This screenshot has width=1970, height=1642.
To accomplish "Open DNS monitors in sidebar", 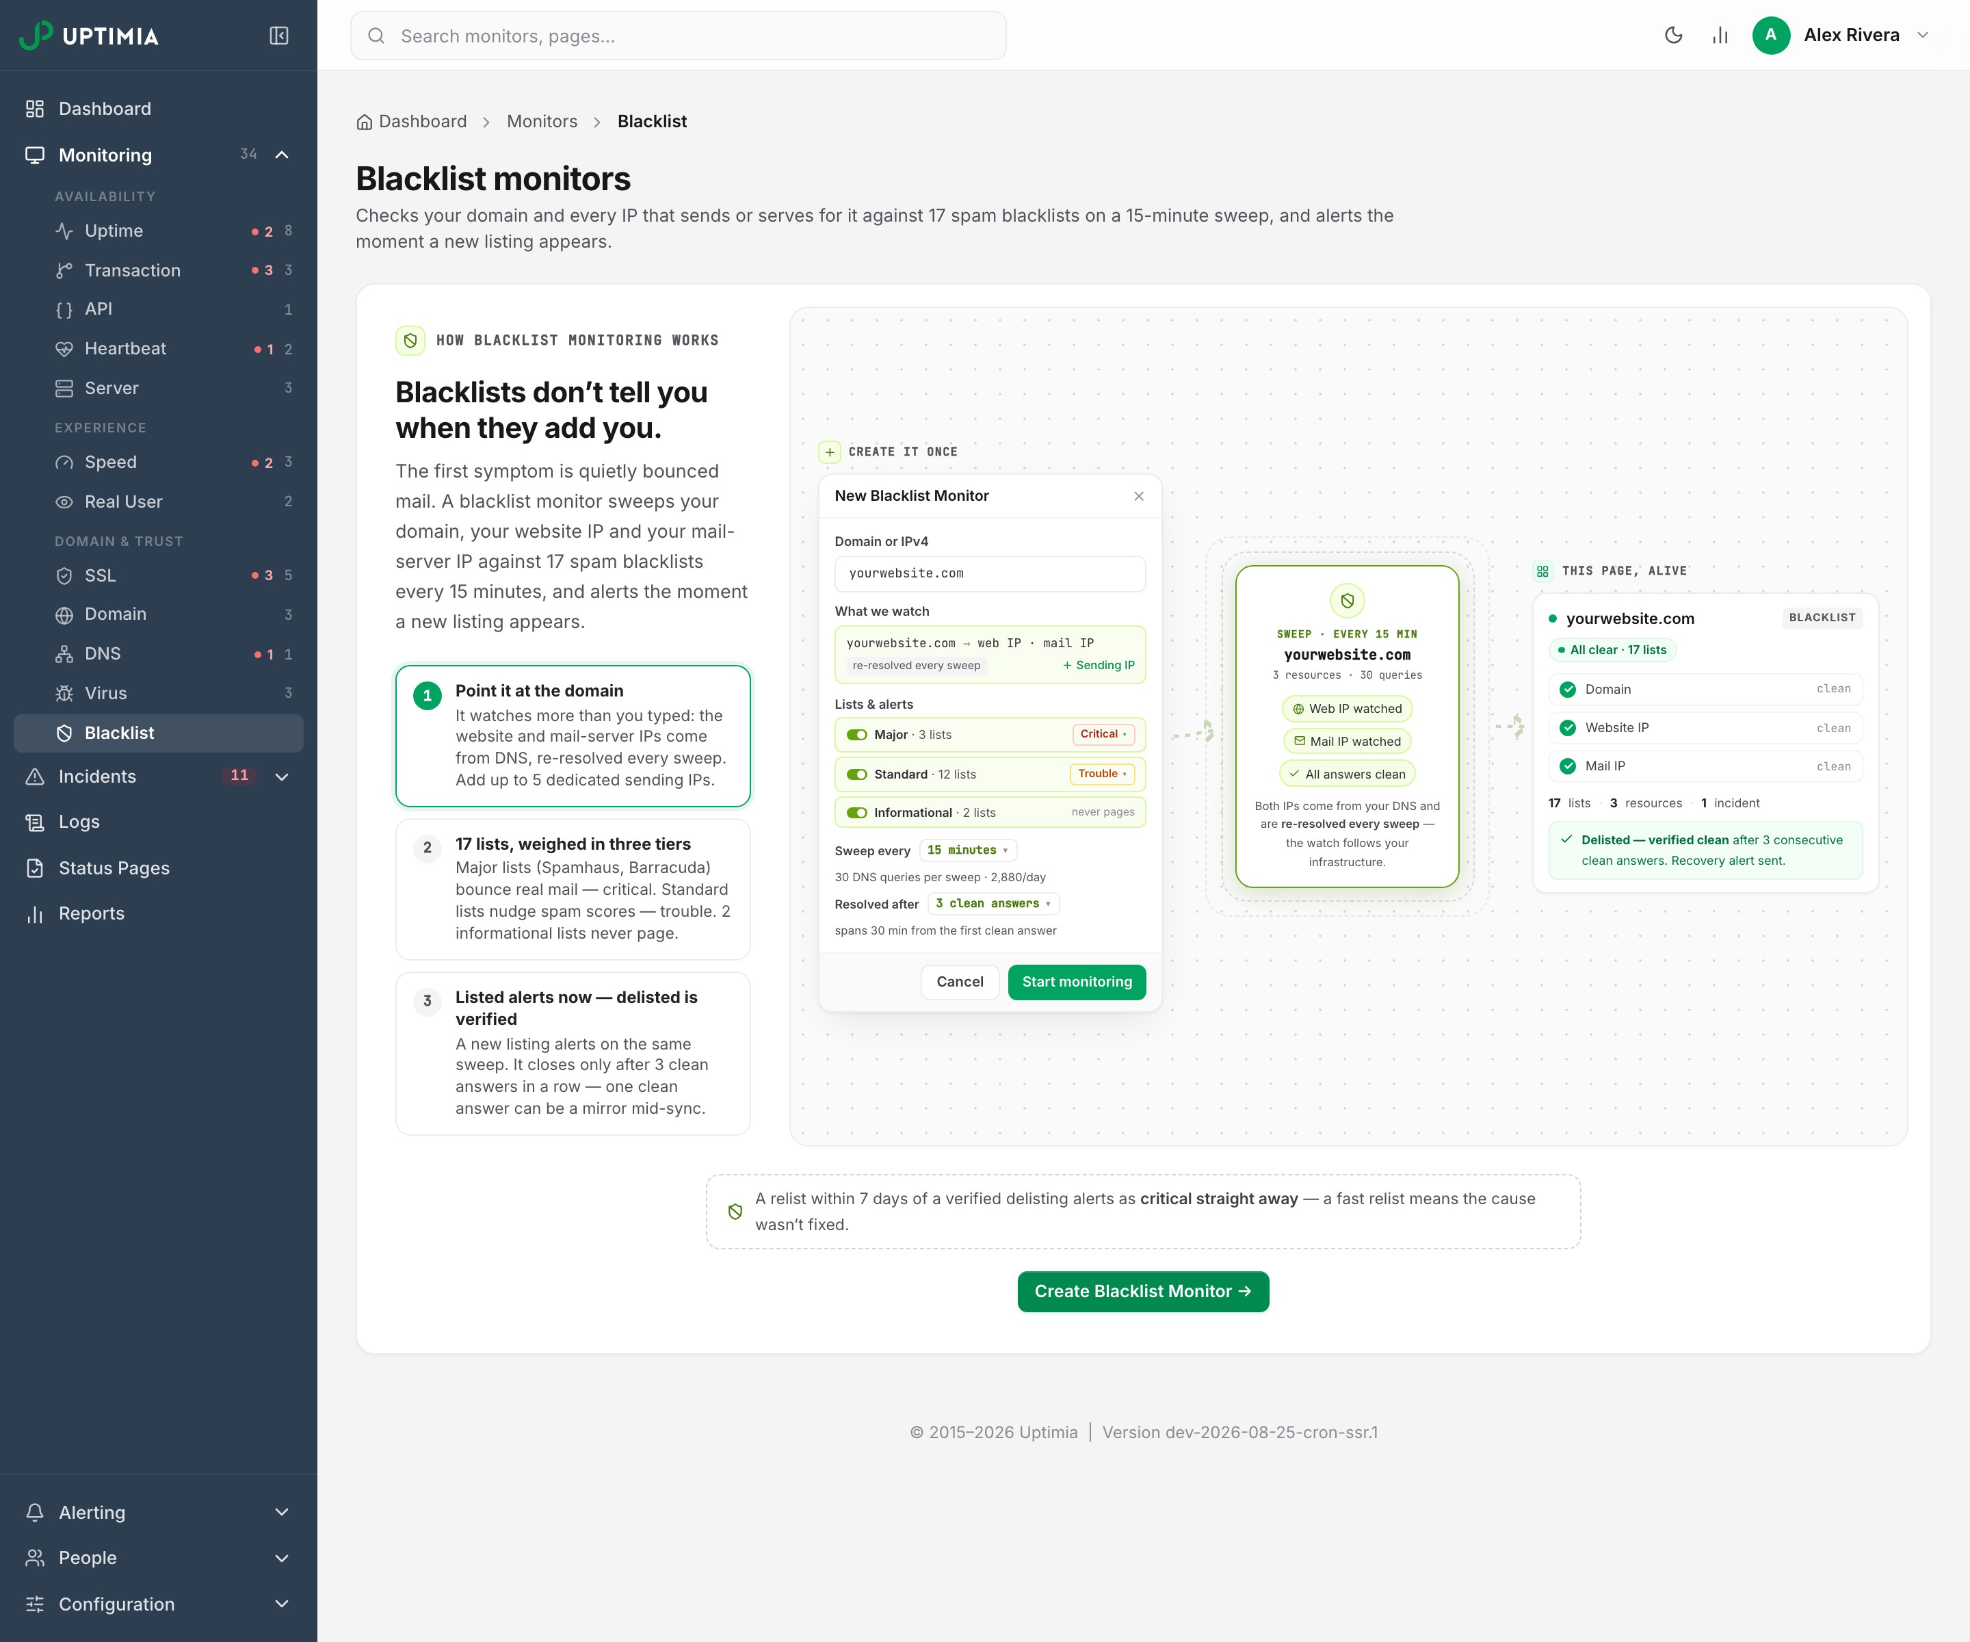I will (159, 654).
